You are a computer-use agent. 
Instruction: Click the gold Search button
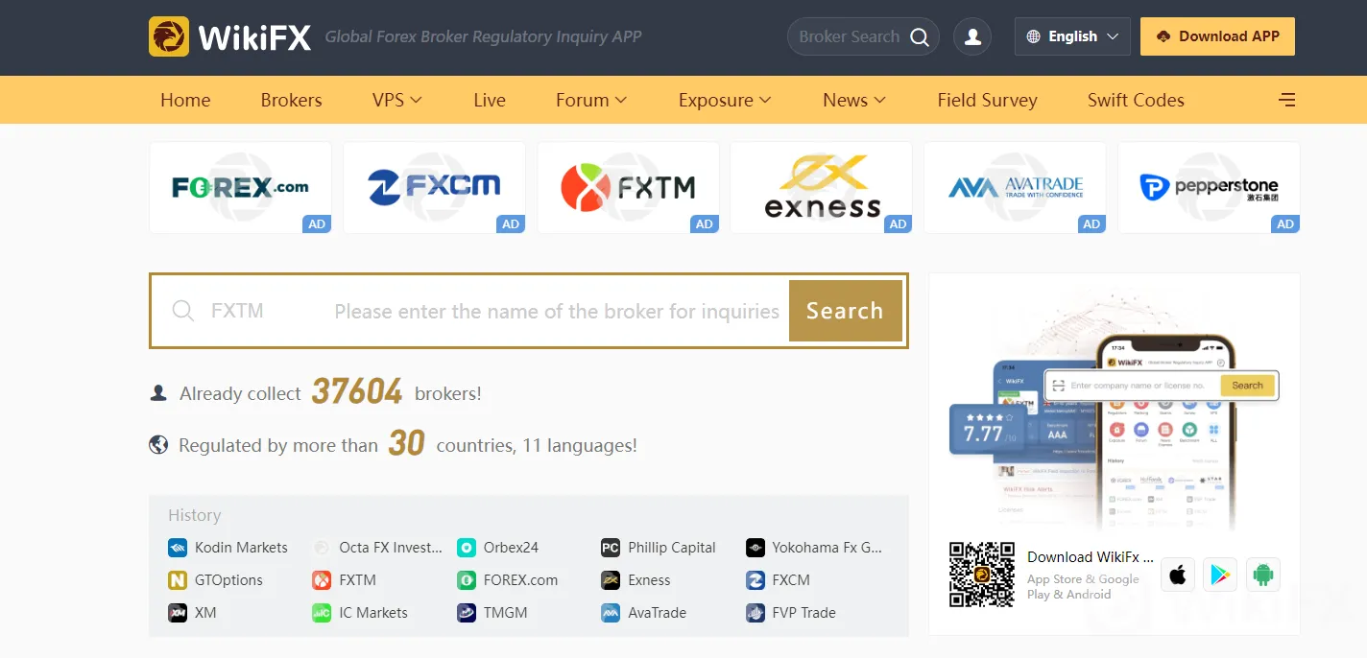click(845, 311)
